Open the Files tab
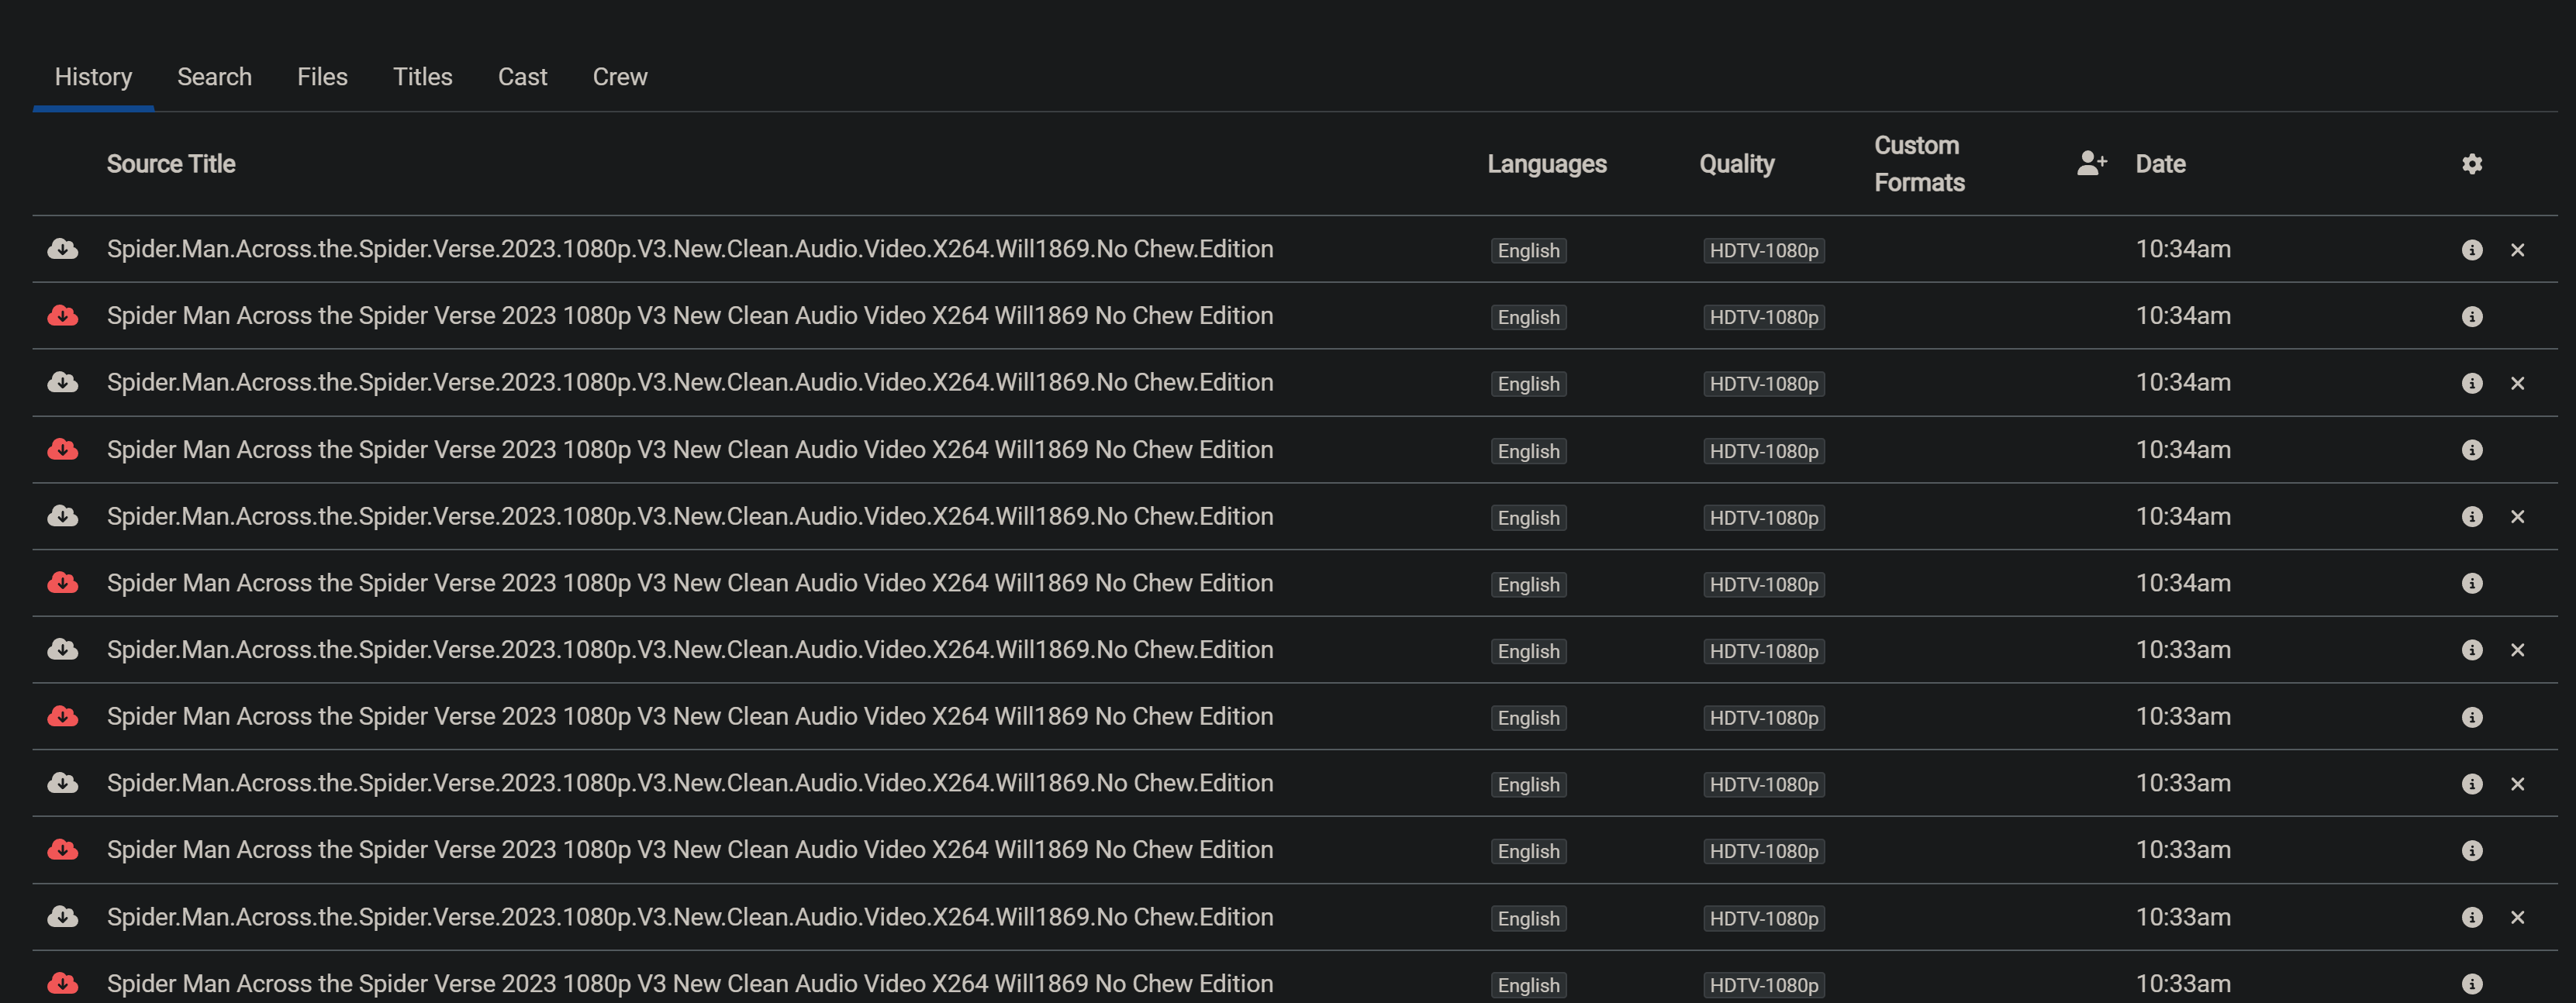 322,77
